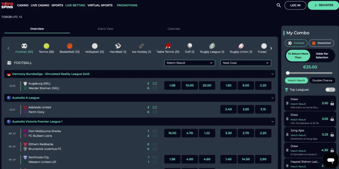Switch to the Overview tab
Viewport: 339px width, 169px height.
(x=37, y=29)
